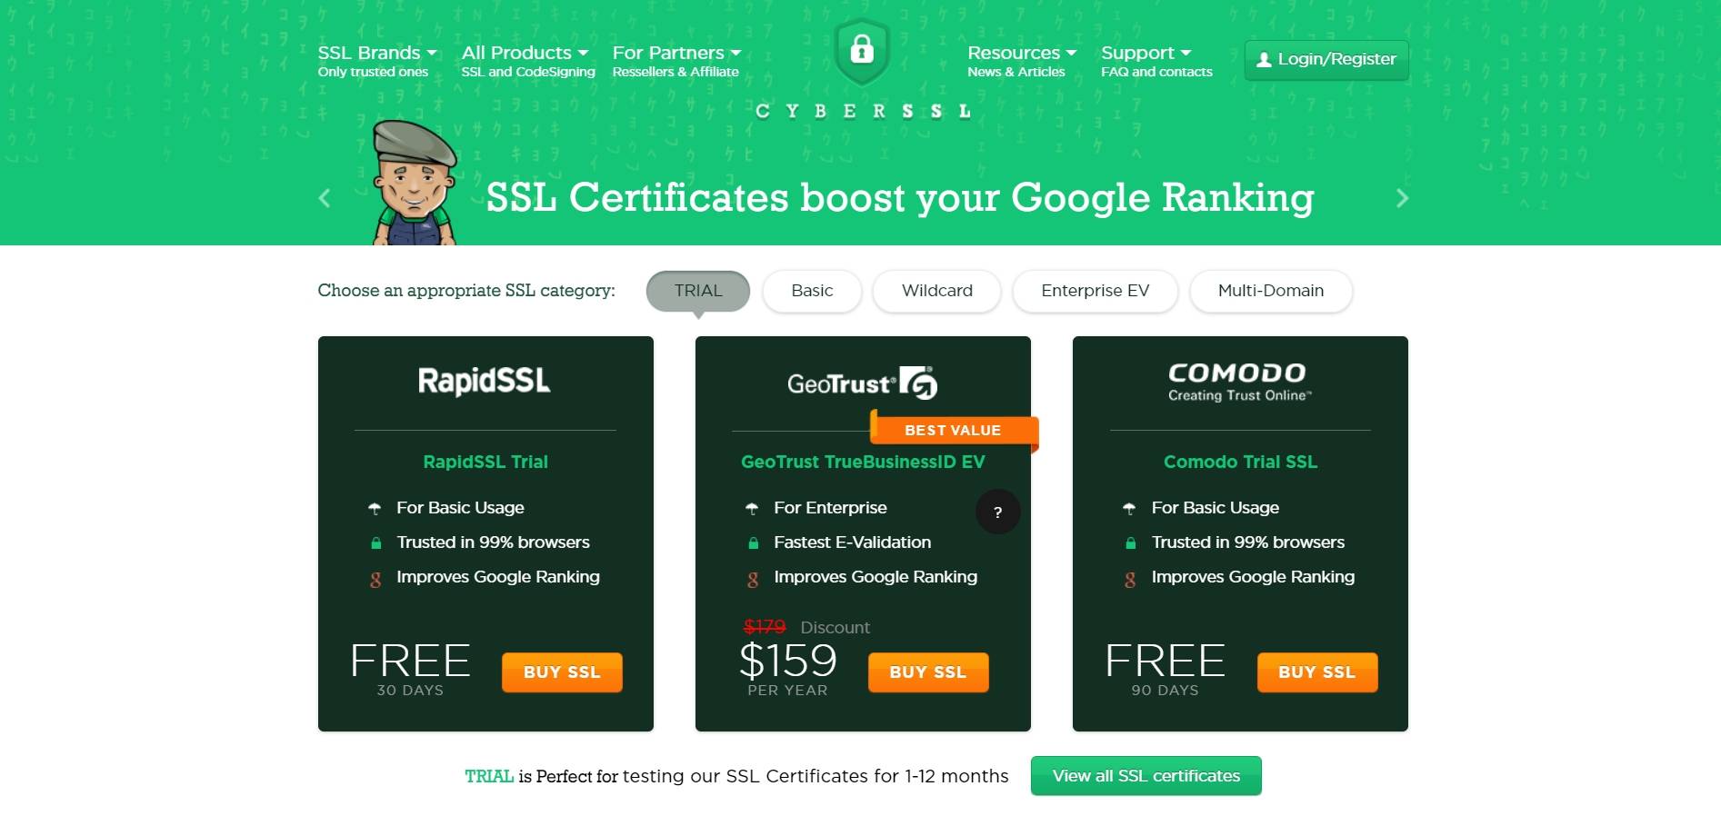Click umbrella icon in RapidSSL card
Screen dimensions: 1721x816
(375, 509)
